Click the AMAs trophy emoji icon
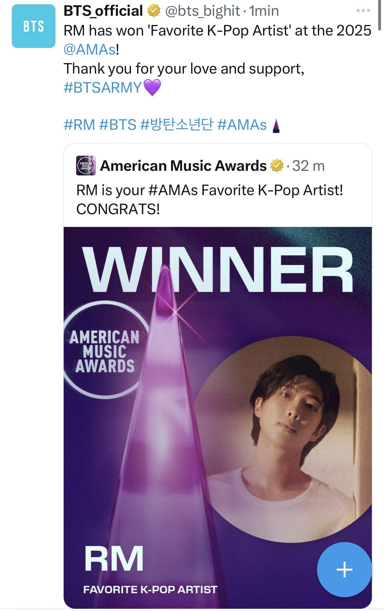Screen dimensions: 384x611 point(276,125)
